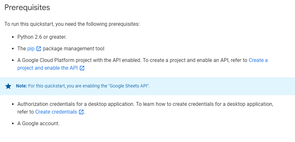Viewport: 295px width, 142px height.
Task: Click "Google Sheets API" text in note
Action: [129, 86]
